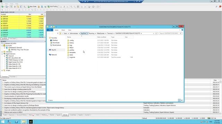Image resolution: width=222 pixels, height=124 pixels.
Task: Click Administrator in the address breadcrumb
Action: 74,33
